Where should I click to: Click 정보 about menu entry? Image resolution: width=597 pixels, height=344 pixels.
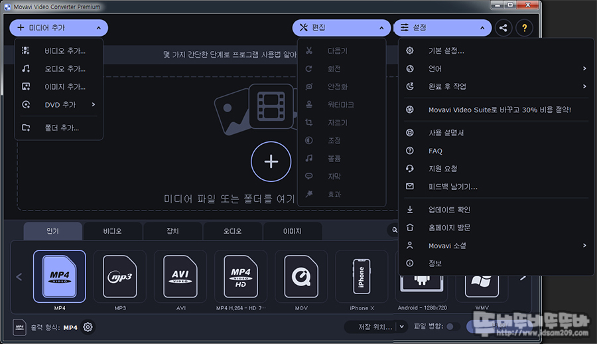tap(496, 263)
